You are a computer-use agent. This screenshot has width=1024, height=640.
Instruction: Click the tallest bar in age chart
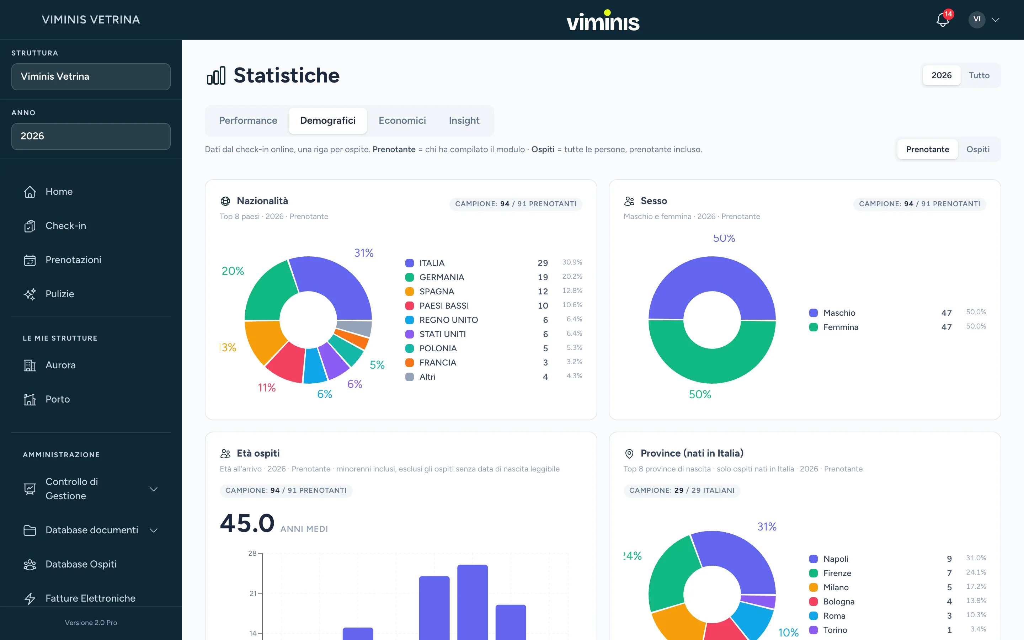click(x=472, y=602)
